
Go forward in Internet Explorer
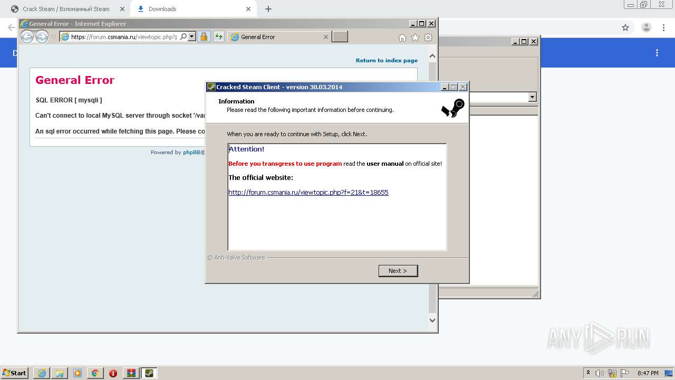42,37
